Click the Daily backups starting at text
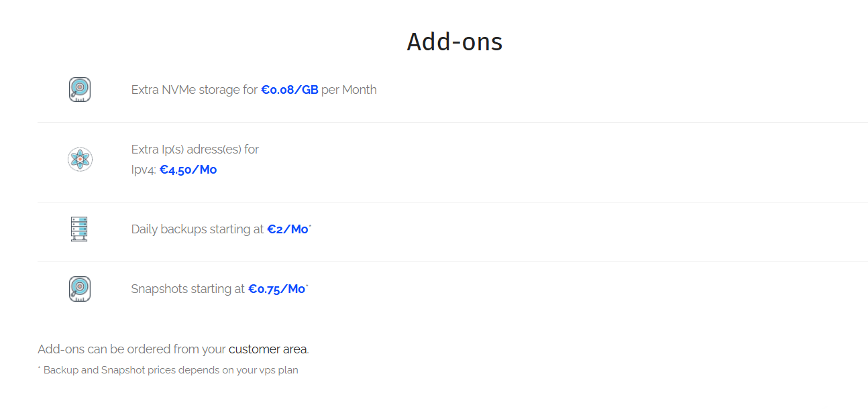The width and height of the screenshot is (868, 409). coord(197,229)
